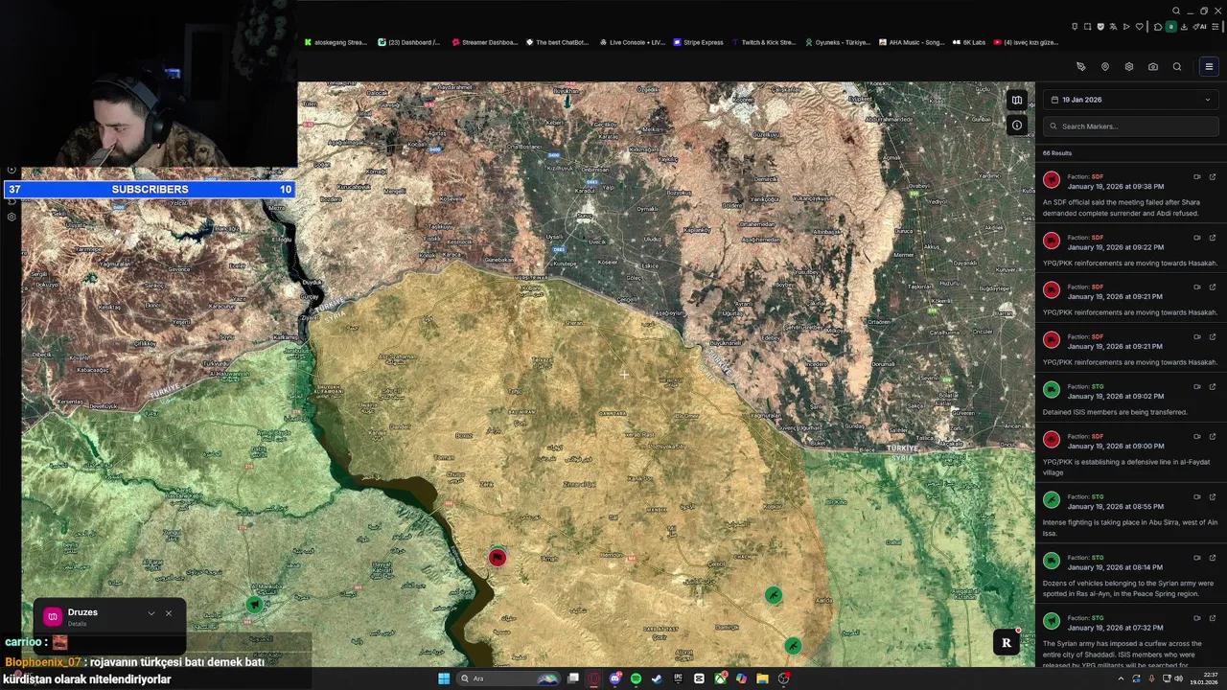Open the map style selector icon
The height and width of the screenshot is (690, 1227).
1017,101
